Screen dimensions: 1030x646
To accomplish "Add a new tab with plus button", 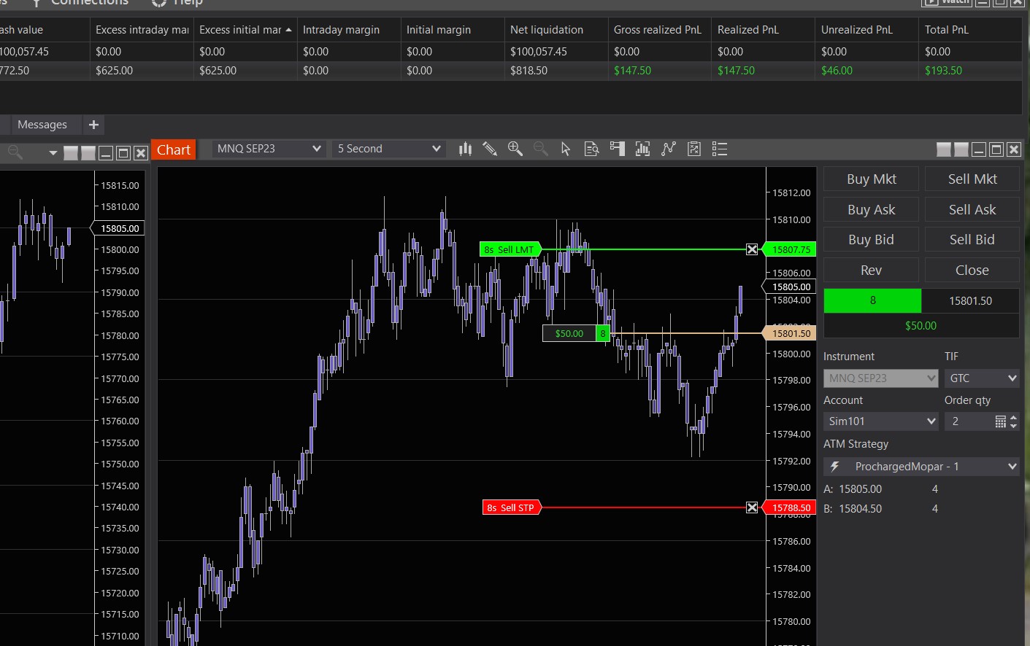I will (93, 125).
